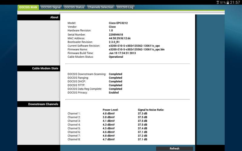Select the Cable Modem State header

[38, 69]
